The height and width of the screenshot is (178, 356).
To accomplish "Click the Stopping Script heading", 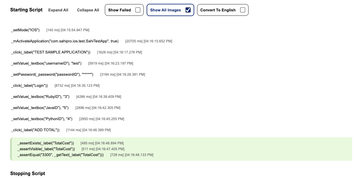I will click(x=27, y=174).
